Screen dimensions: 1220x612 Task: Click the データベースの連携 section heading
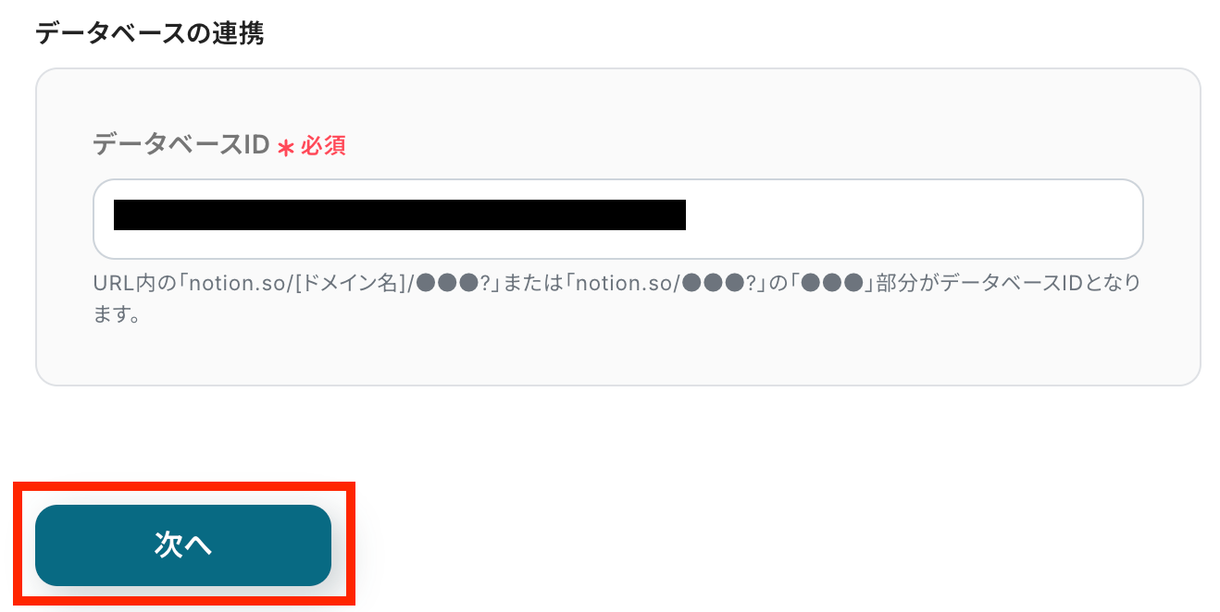(149, 34)
